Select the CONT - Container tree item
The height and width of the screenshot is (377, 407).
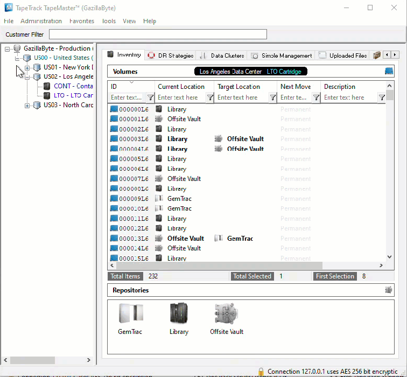[73, 86]
